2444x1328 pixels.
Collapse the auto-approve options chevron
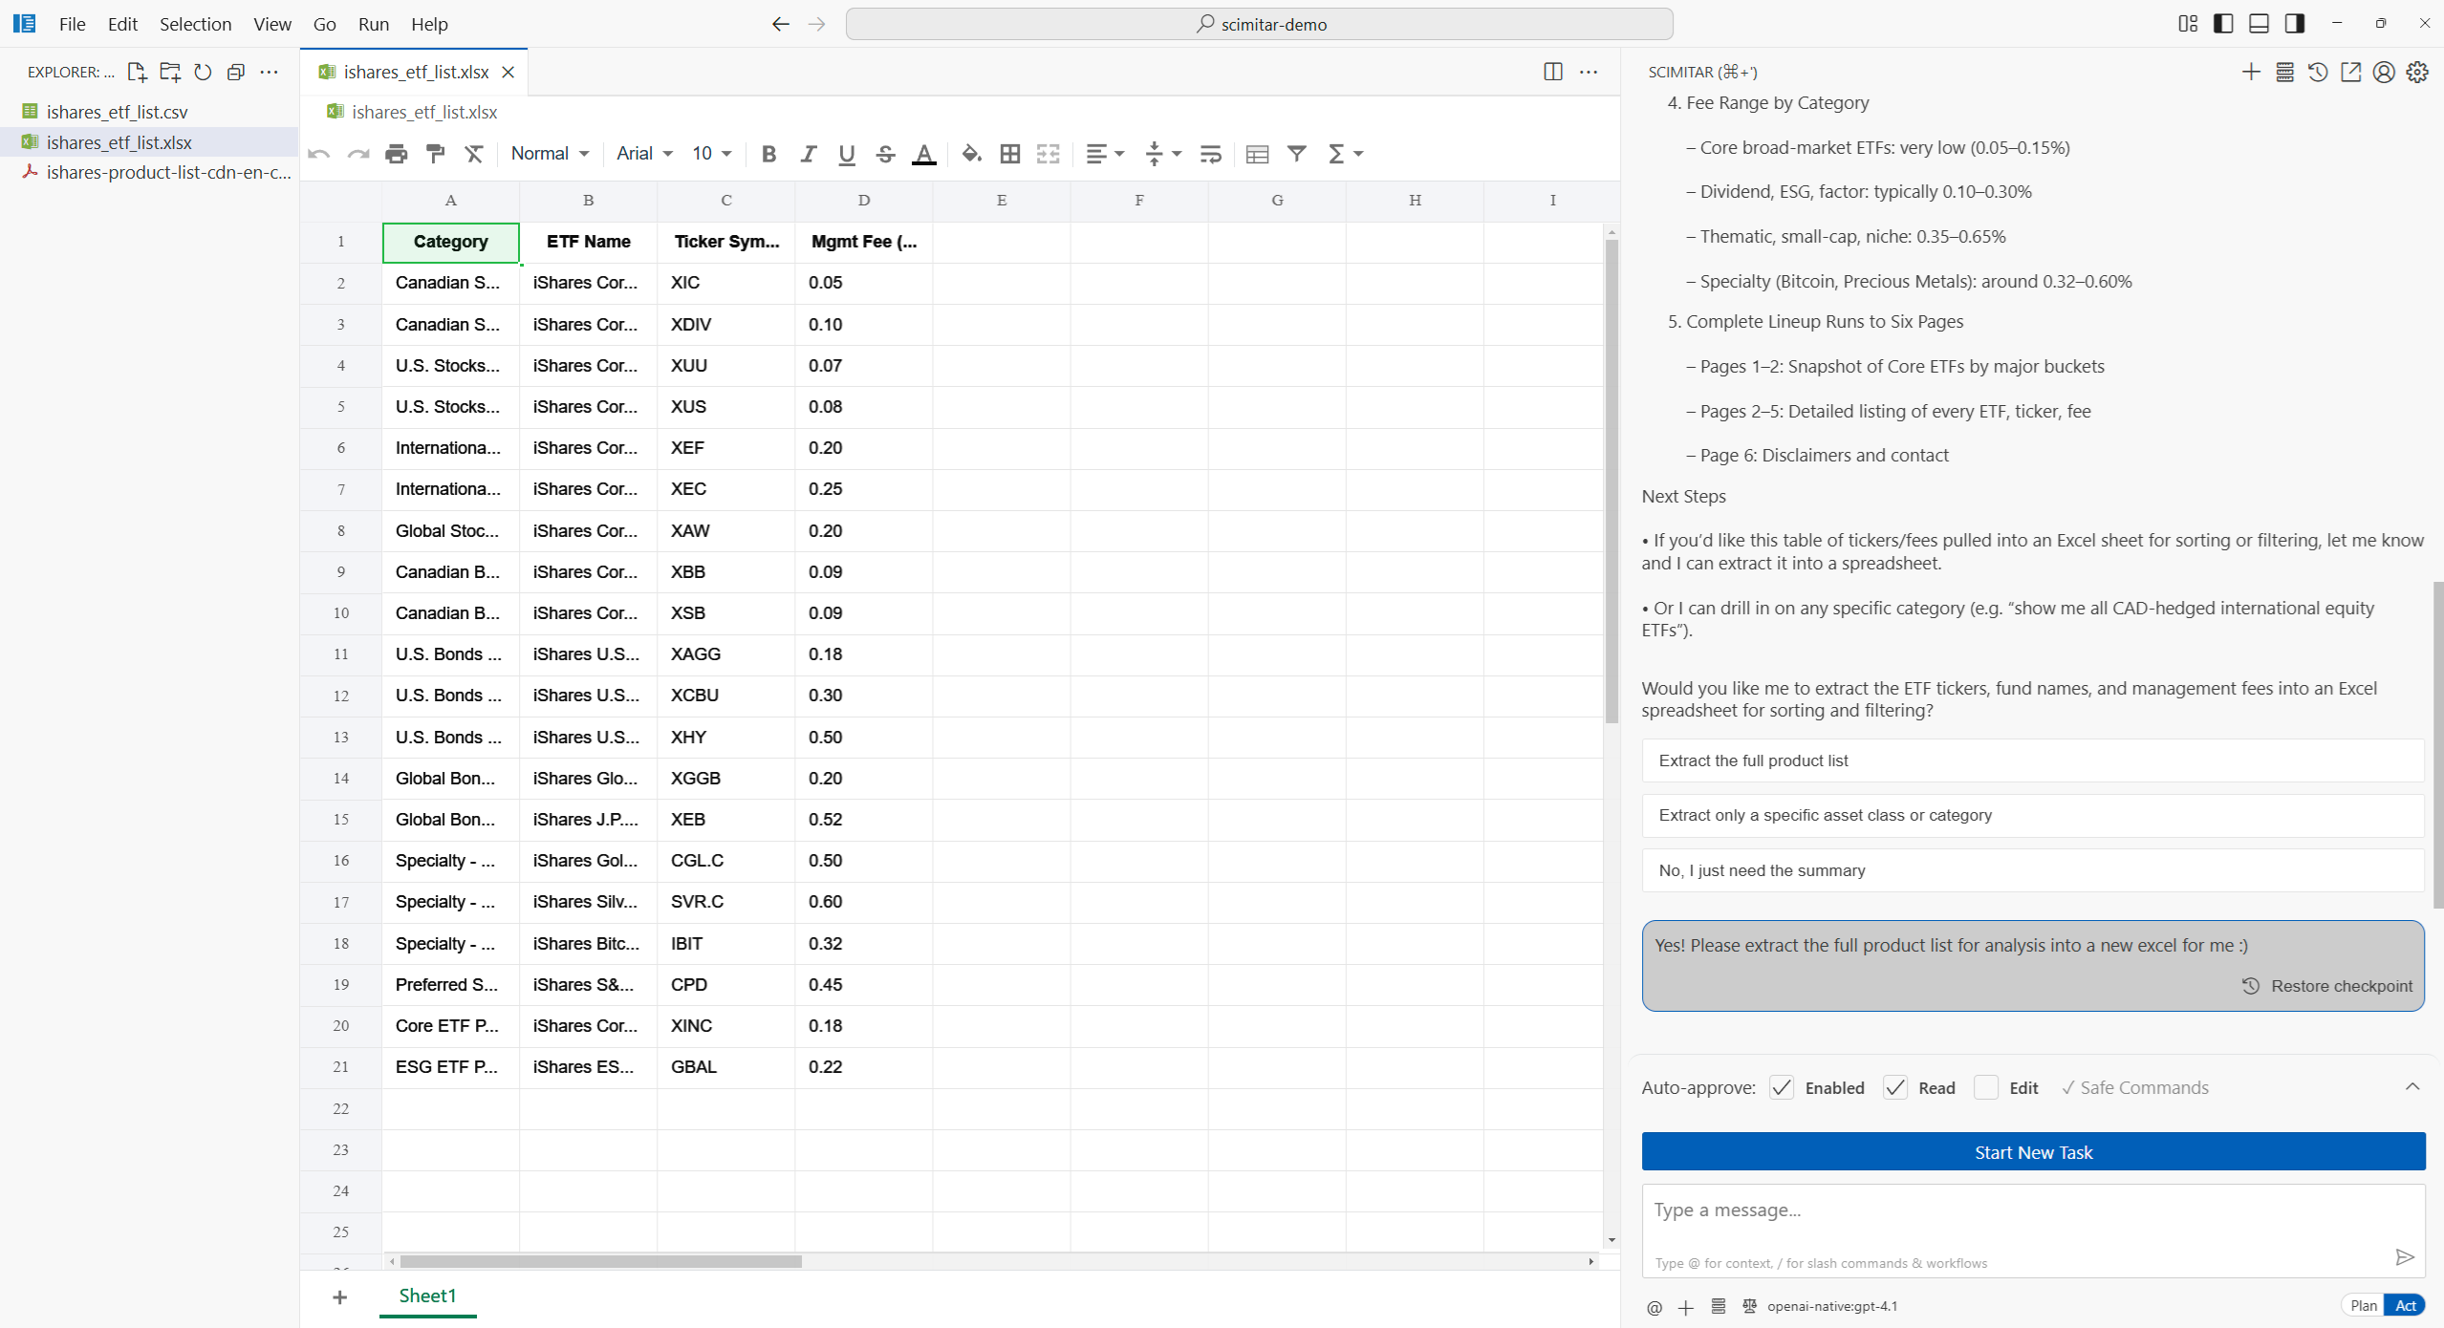[2412, 1087]
